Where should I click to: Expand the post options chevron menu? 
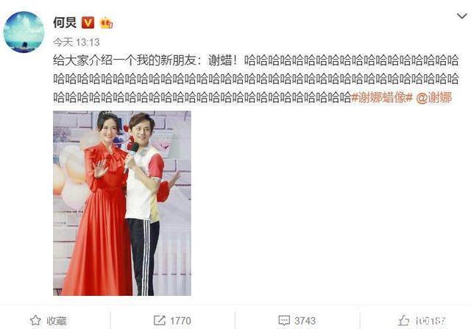pyautogui.click(x=461, y=16)
